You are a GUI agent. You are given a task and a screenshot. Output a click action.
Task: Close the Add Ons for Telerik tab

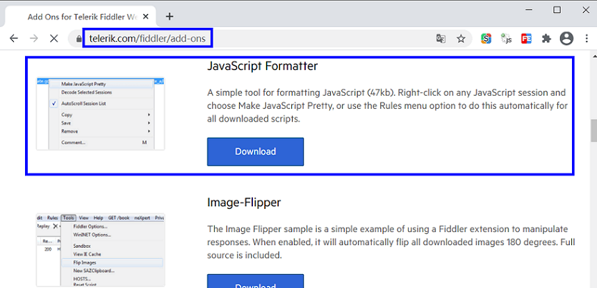147,17
